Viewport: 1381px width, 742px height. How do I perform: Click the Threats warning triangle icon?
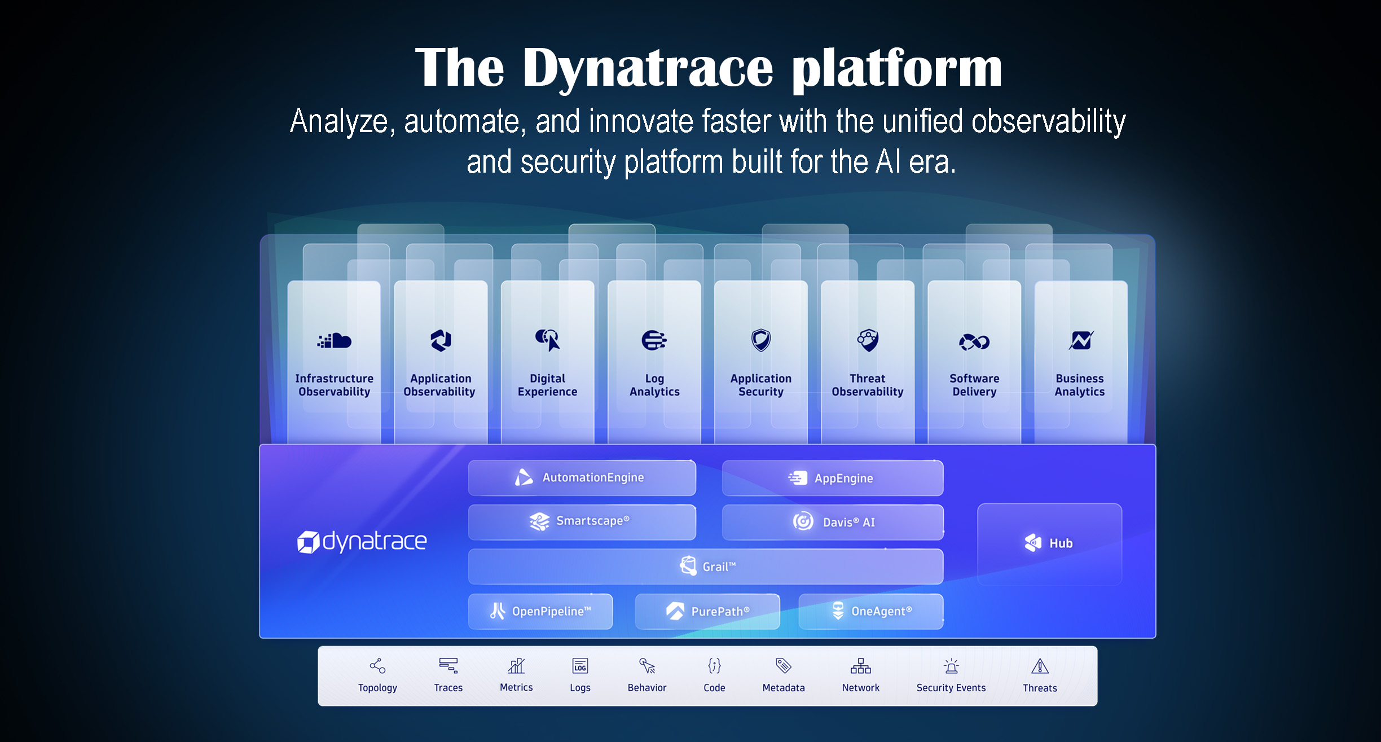point(1040,666)
